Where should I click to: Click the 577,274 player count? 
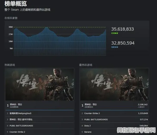(144, 119)
